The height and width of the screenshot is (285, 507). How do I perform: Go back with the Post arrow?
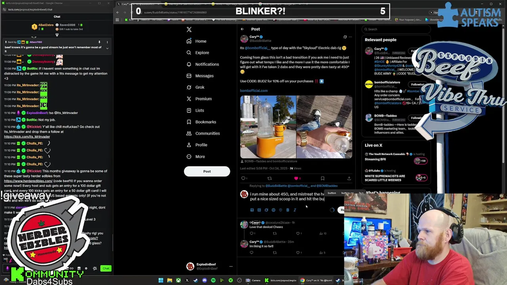click(242, 29)
